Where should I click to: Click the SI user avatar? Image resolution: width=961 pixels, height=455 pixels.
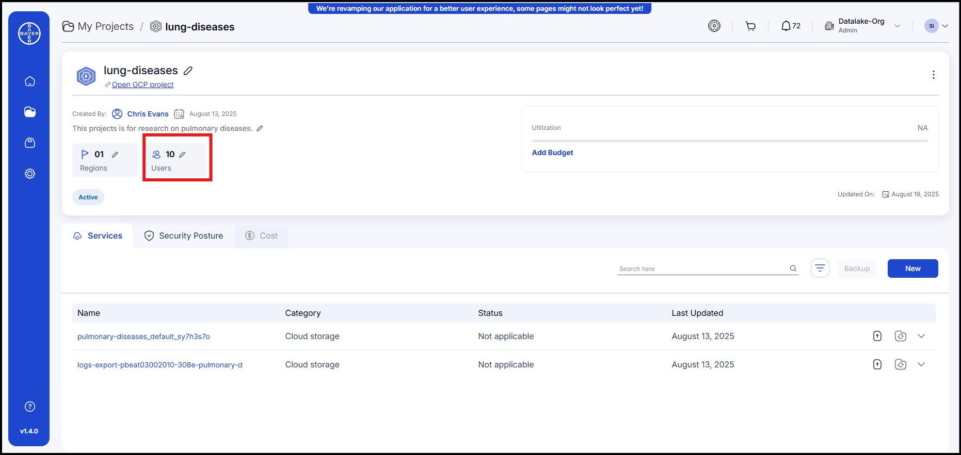click(932, 26)
